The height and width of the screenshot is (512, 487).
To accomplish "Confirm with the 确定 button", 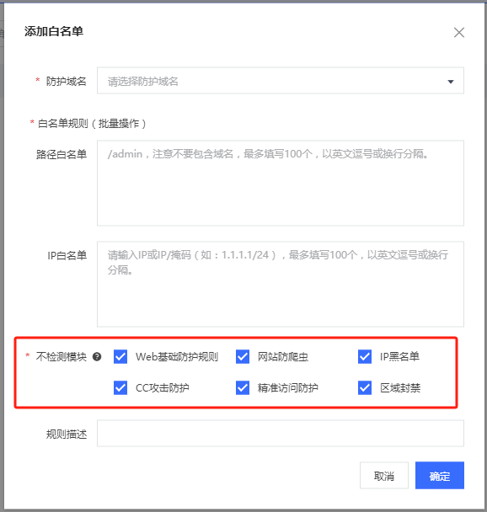I will click(440, 476).
